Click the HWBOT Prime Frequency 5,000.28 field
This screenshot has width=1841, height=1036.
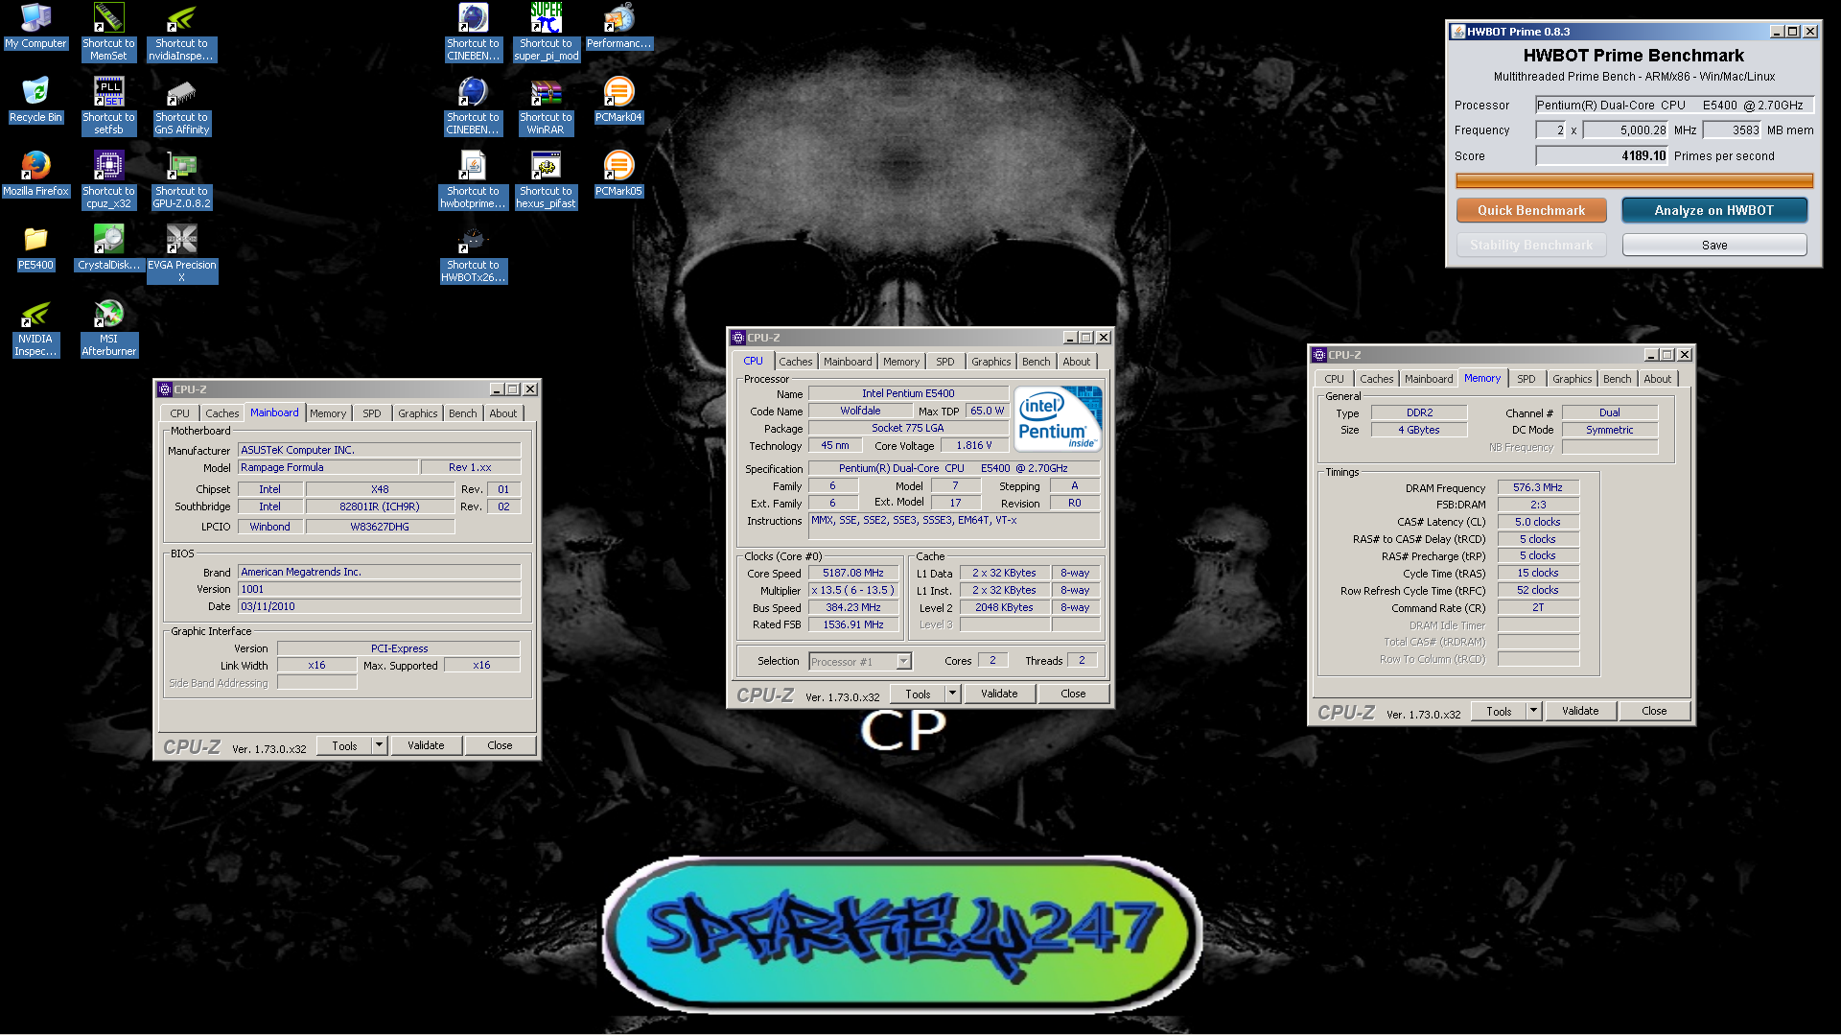pos(1626,130)
